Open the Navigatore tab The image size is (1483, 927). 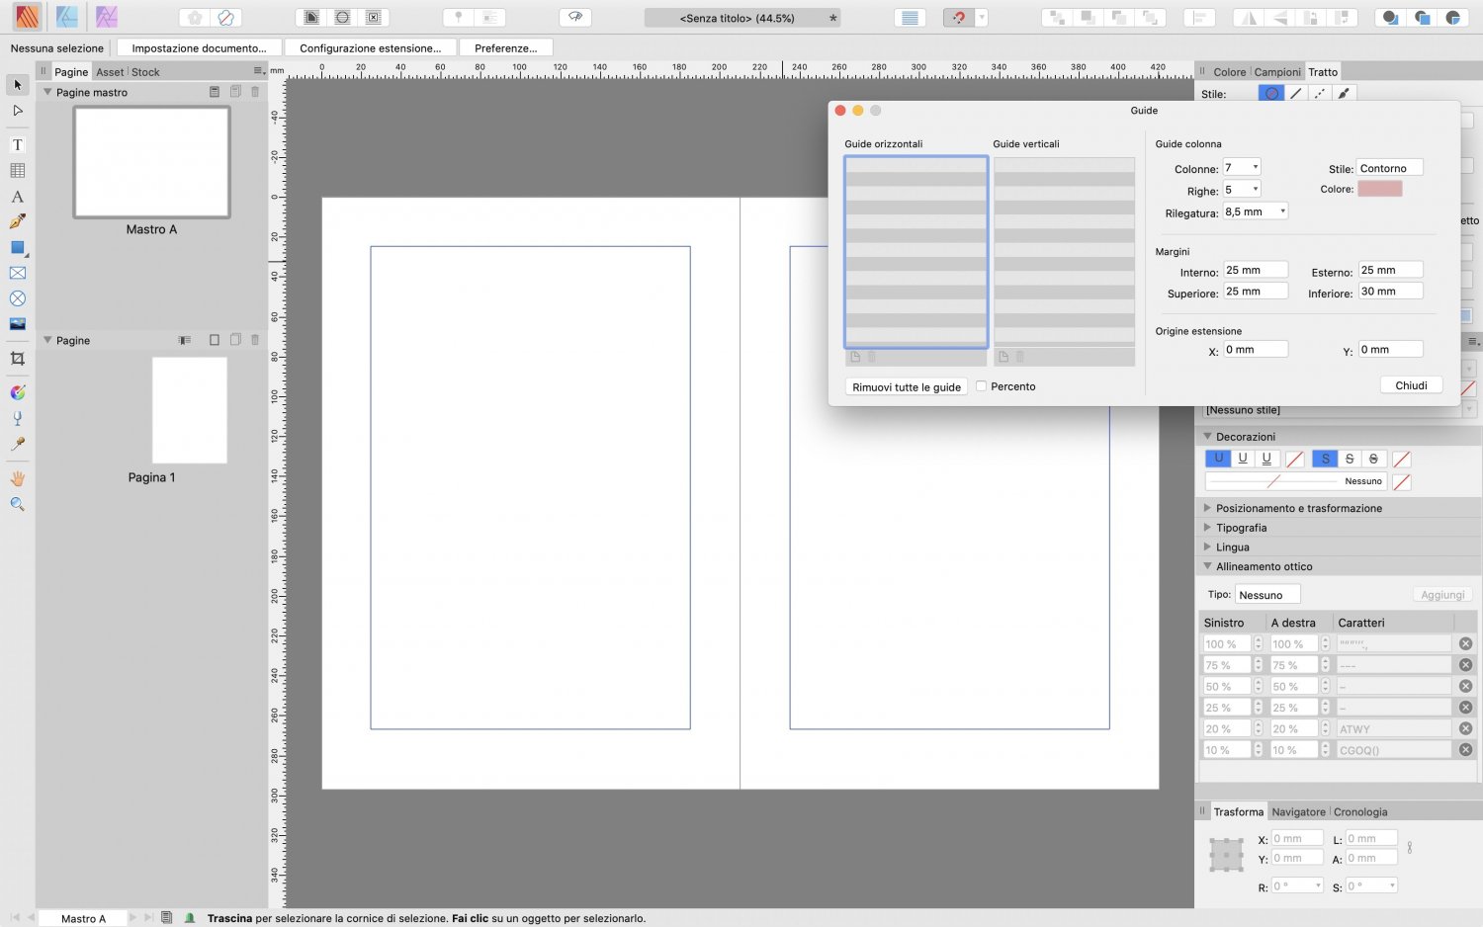pos(1298,812)
